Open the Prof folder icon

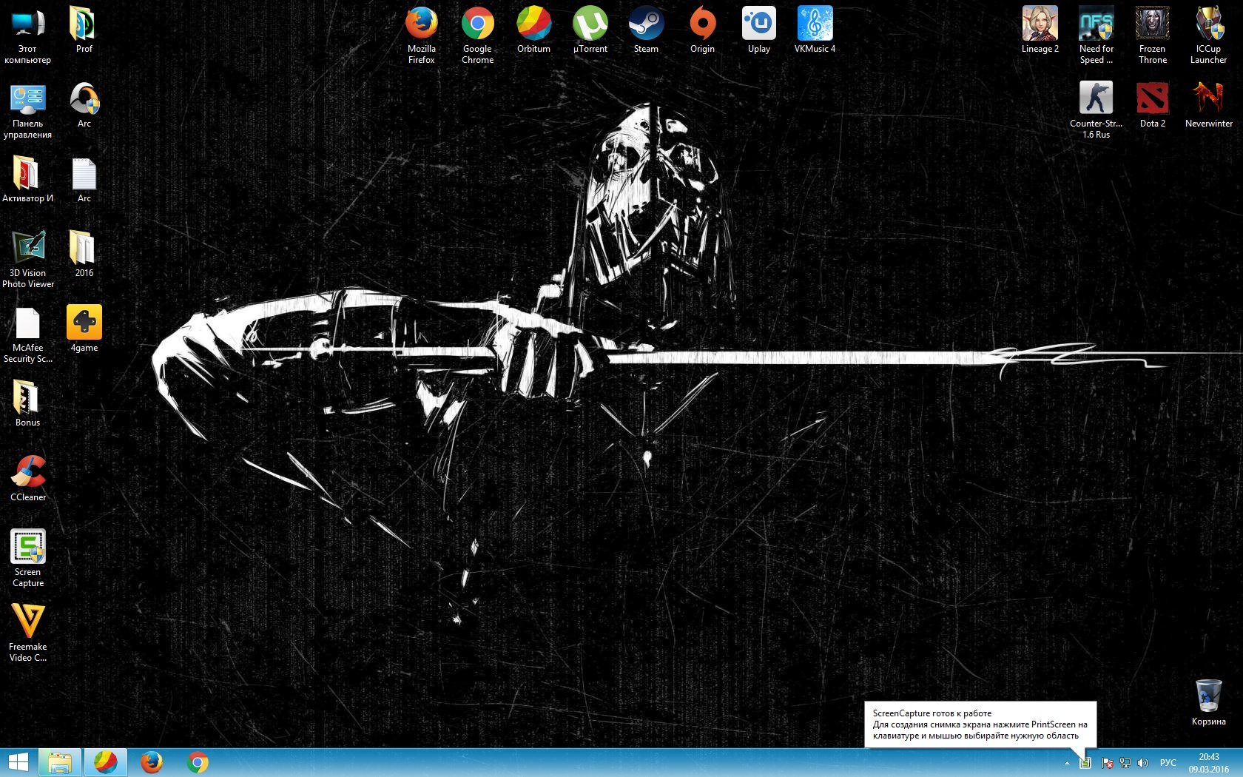(84, 30)
